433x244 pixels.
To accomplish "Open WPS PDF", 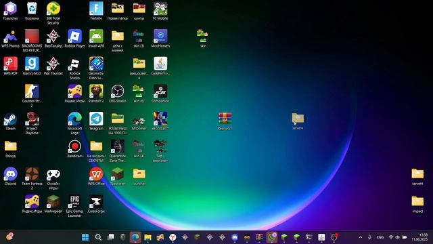I will tap(11, 66).
